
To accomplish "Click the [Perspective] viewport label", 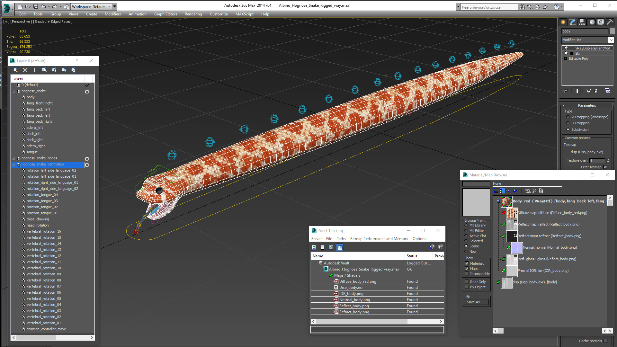I will pyautogui.click(x=21, y=22).
